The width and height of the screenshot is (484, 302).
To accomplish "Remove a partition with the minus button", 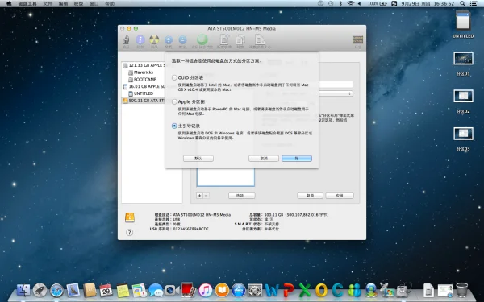I will coord(207,196).
